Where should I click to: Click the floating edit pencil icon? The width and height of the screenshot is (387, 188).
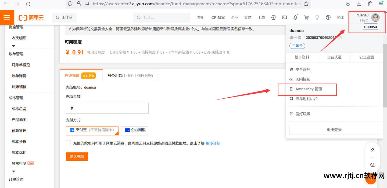(x=372, y=150)
